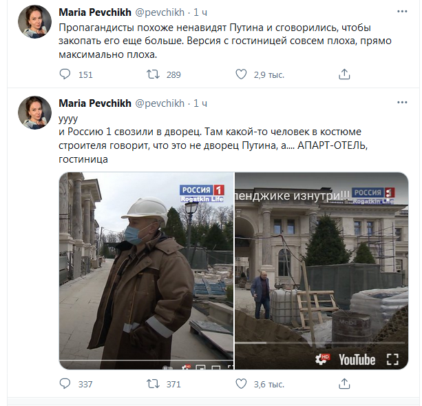Click @pevchikh handle in the second tweet
The height and width of the screenshot is (406, 422).
tap(160, 103)
